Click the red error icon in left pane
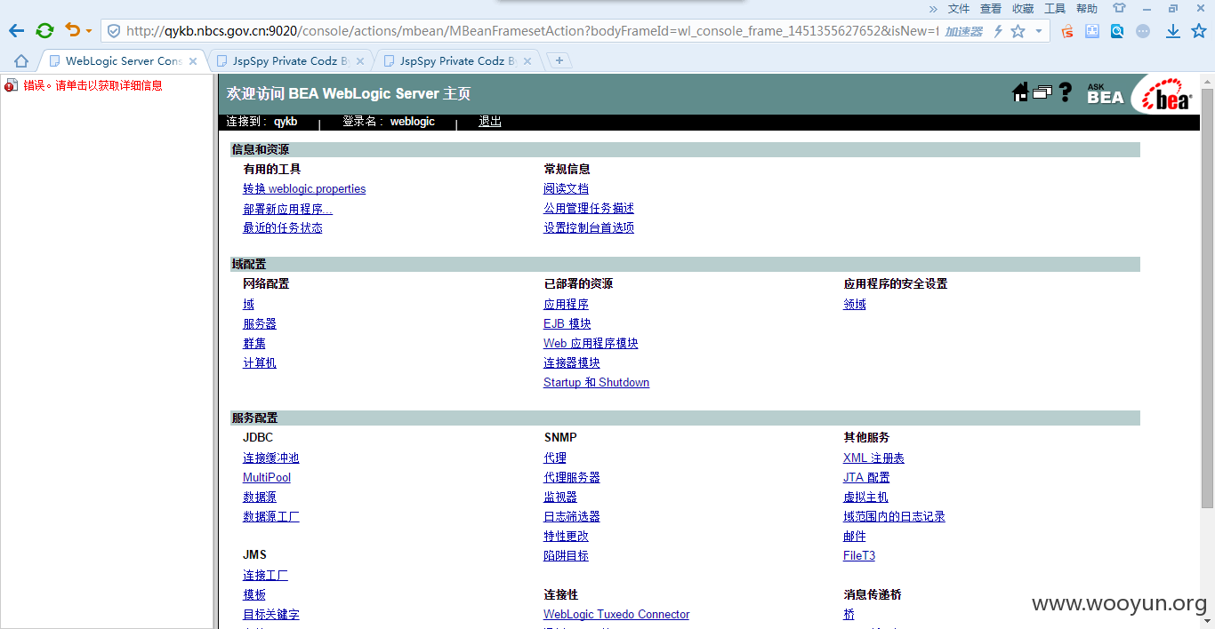1215x629 pixels. coord(11,86)
